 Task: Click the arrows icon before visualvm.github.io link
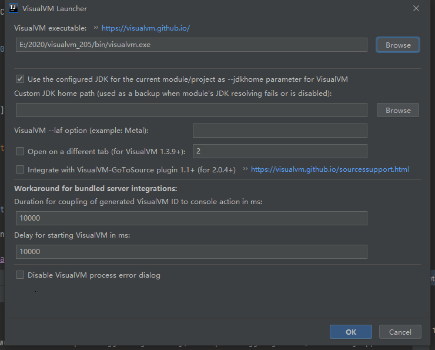[x=96, y=28]
